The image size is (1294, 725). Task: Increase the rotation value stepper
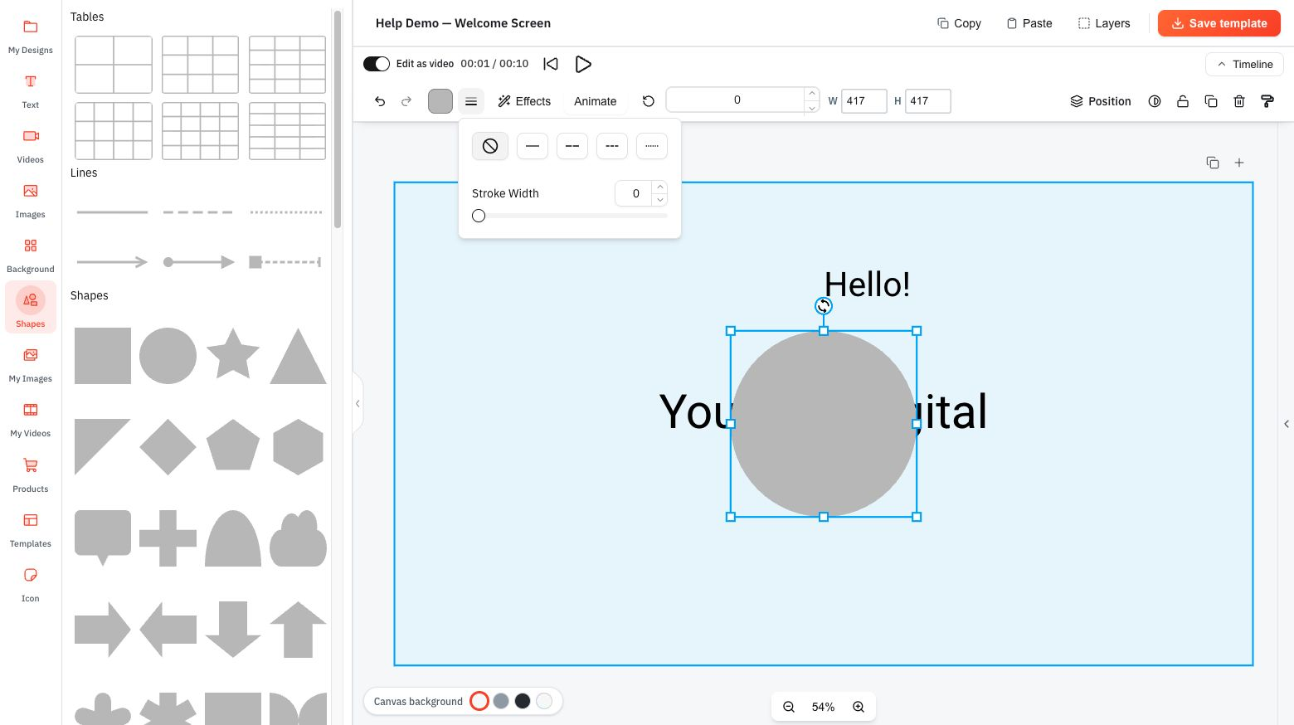tap(812, 93)
